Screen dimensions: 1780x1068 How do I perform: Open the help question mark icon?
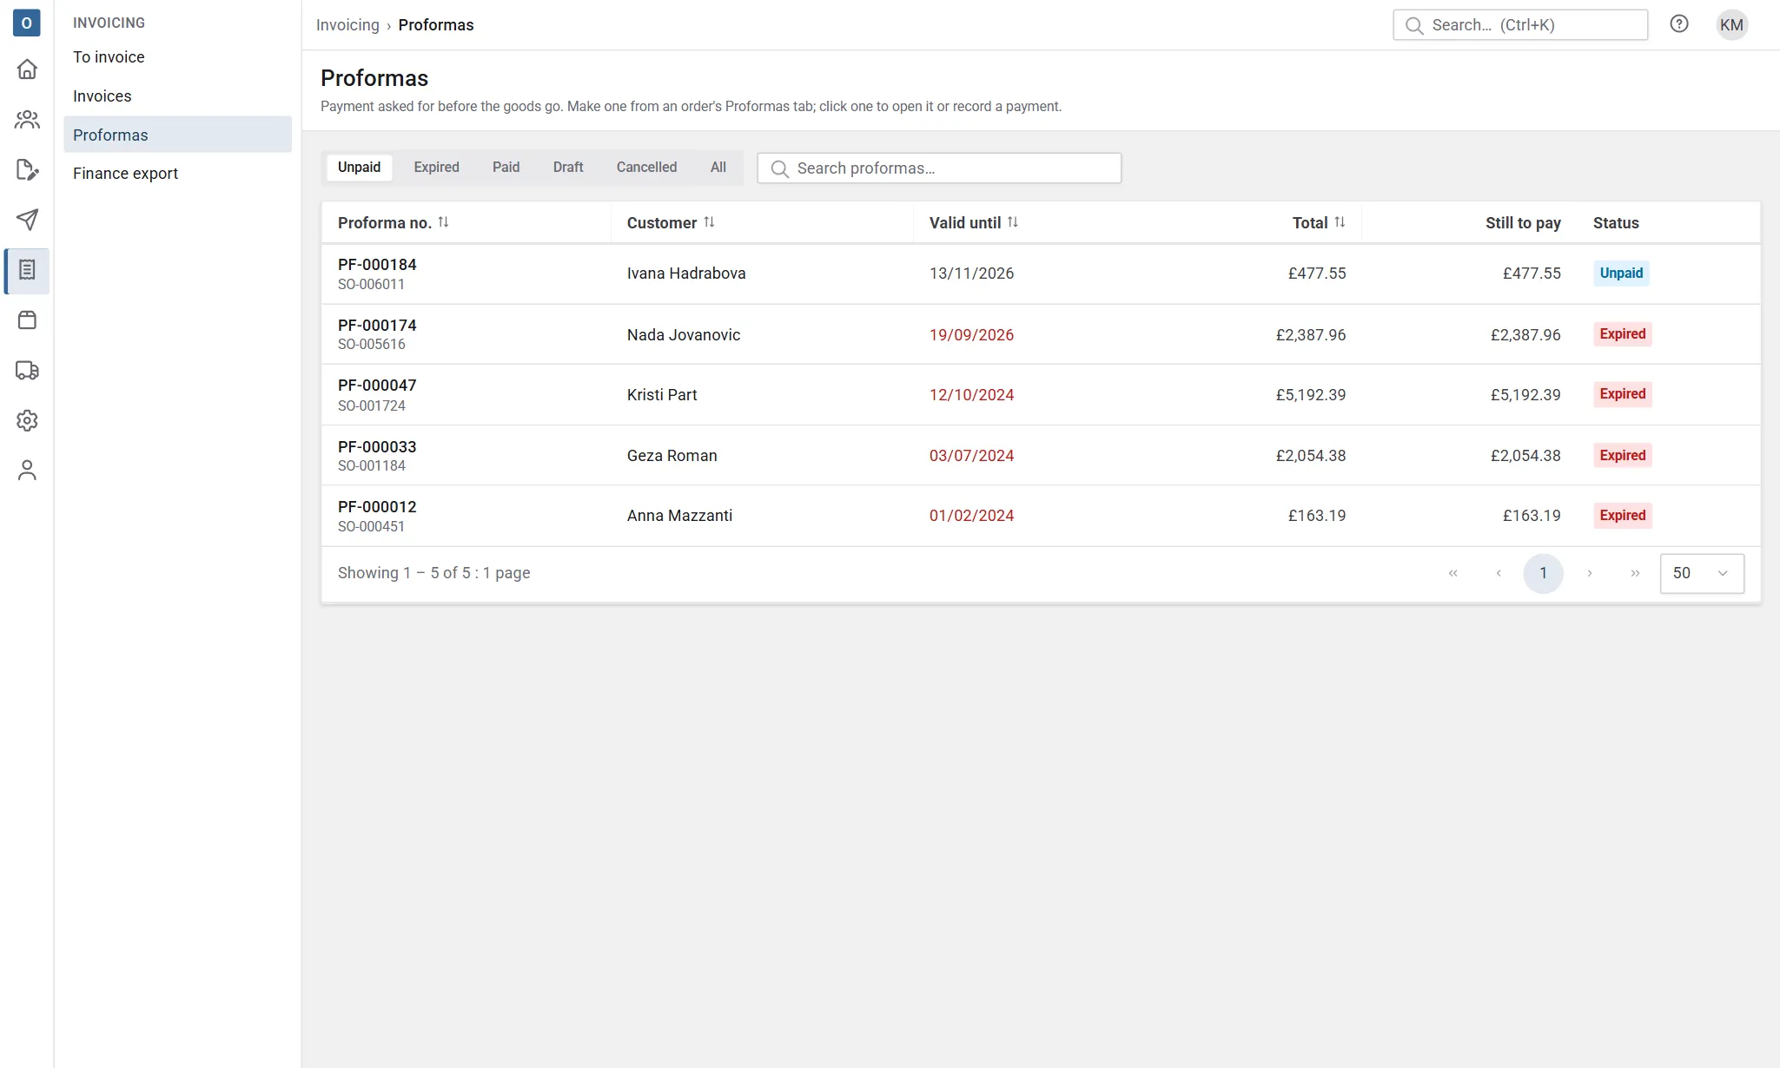click(x=1679, y=24)
